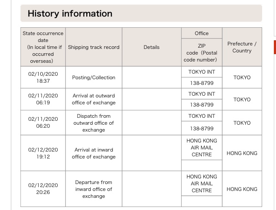The width and height of the screenshot is (276, 210).
Task: Click HONG KONG country in 19:12 row
Action: (x=242, y=153)
